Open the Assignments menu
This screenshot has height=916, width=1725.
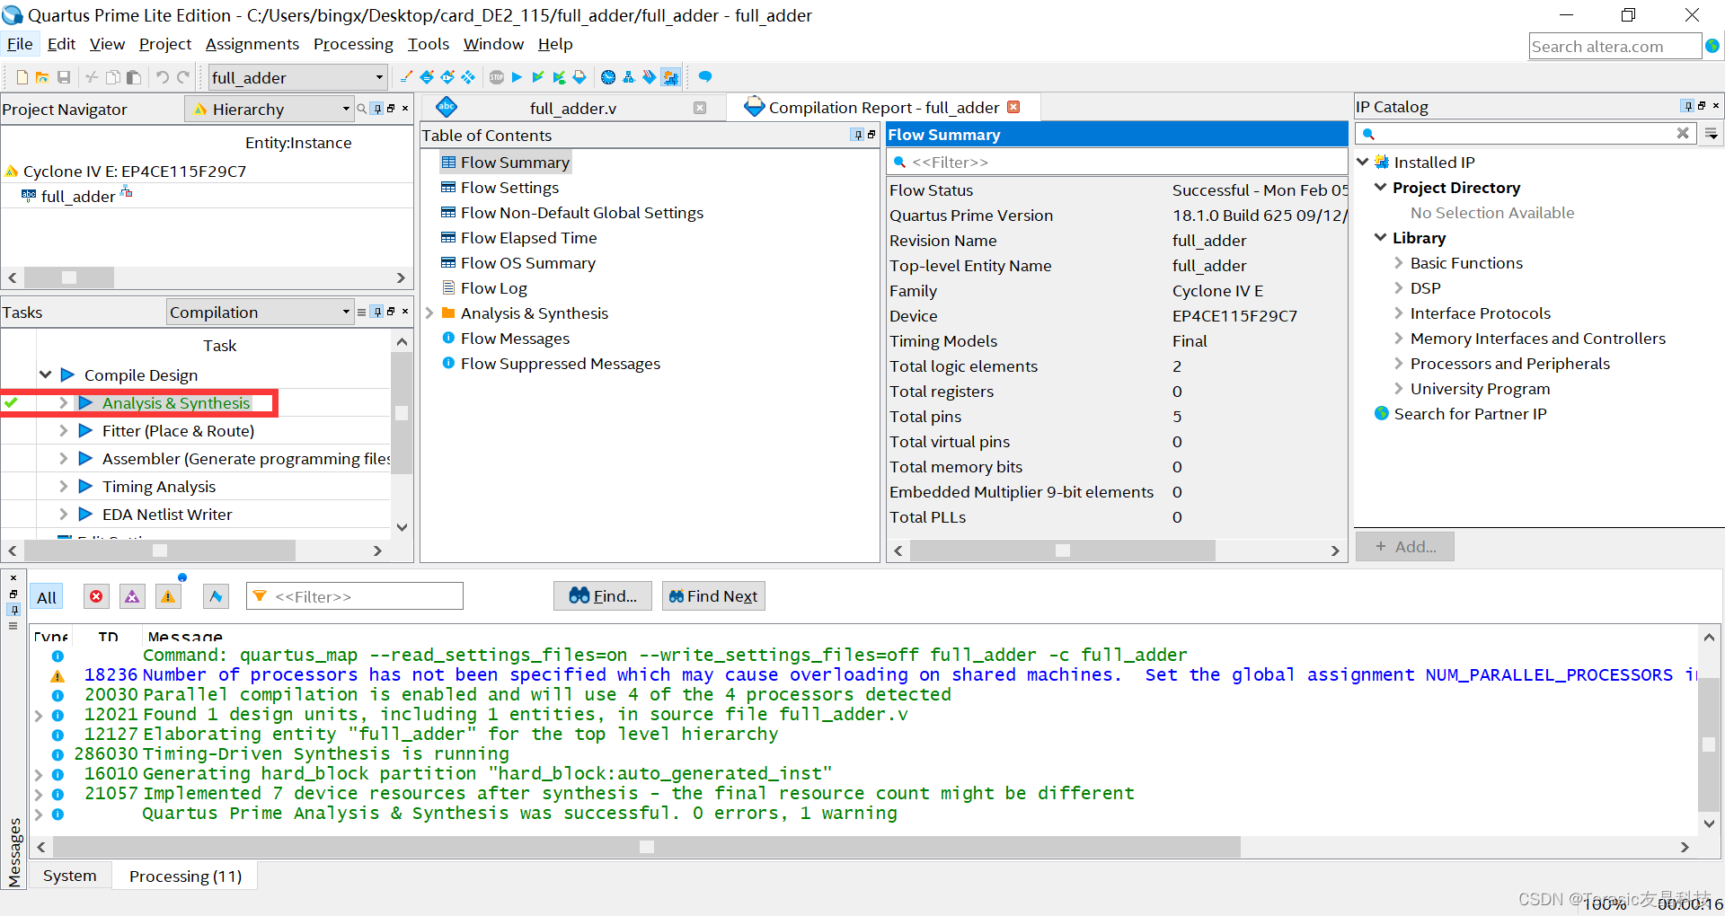click(x=252, y=44)
